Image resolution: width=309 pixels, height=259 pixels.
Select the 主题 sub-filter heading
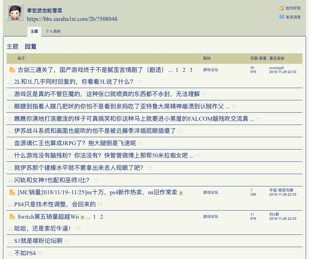click(x=12, y=46)
